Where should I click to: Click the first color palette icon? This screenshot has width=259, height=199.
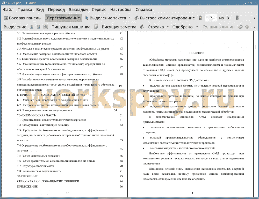click(241, 27)
